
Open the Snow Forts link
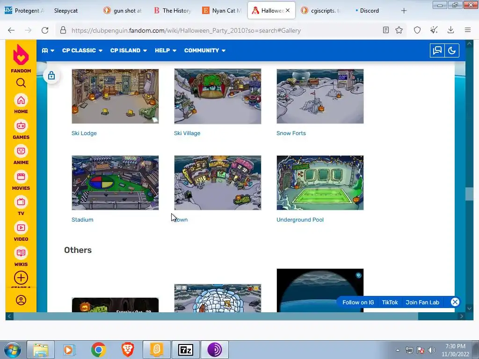point(291,133)
